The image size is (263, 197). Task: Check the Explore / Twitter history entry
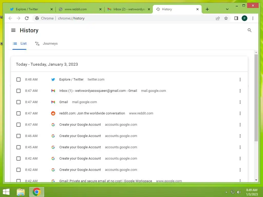click(18, 80)
